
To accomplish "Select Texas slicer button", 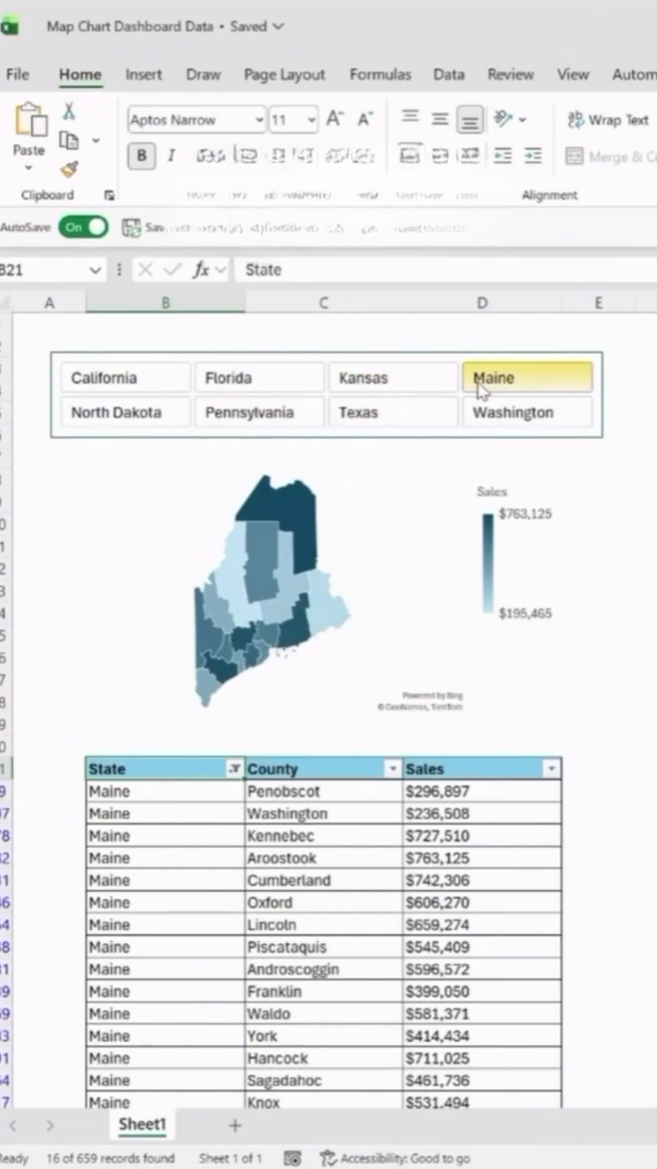I will (x=393, y=412).
